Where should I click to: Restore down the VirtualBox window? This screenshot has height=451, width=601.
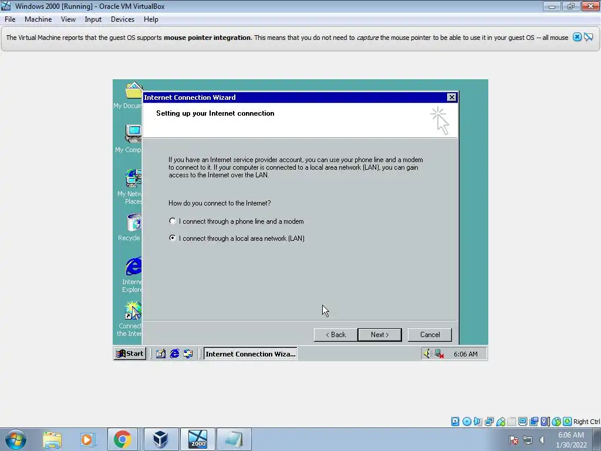pyautogui.click(x=571, y=6)
